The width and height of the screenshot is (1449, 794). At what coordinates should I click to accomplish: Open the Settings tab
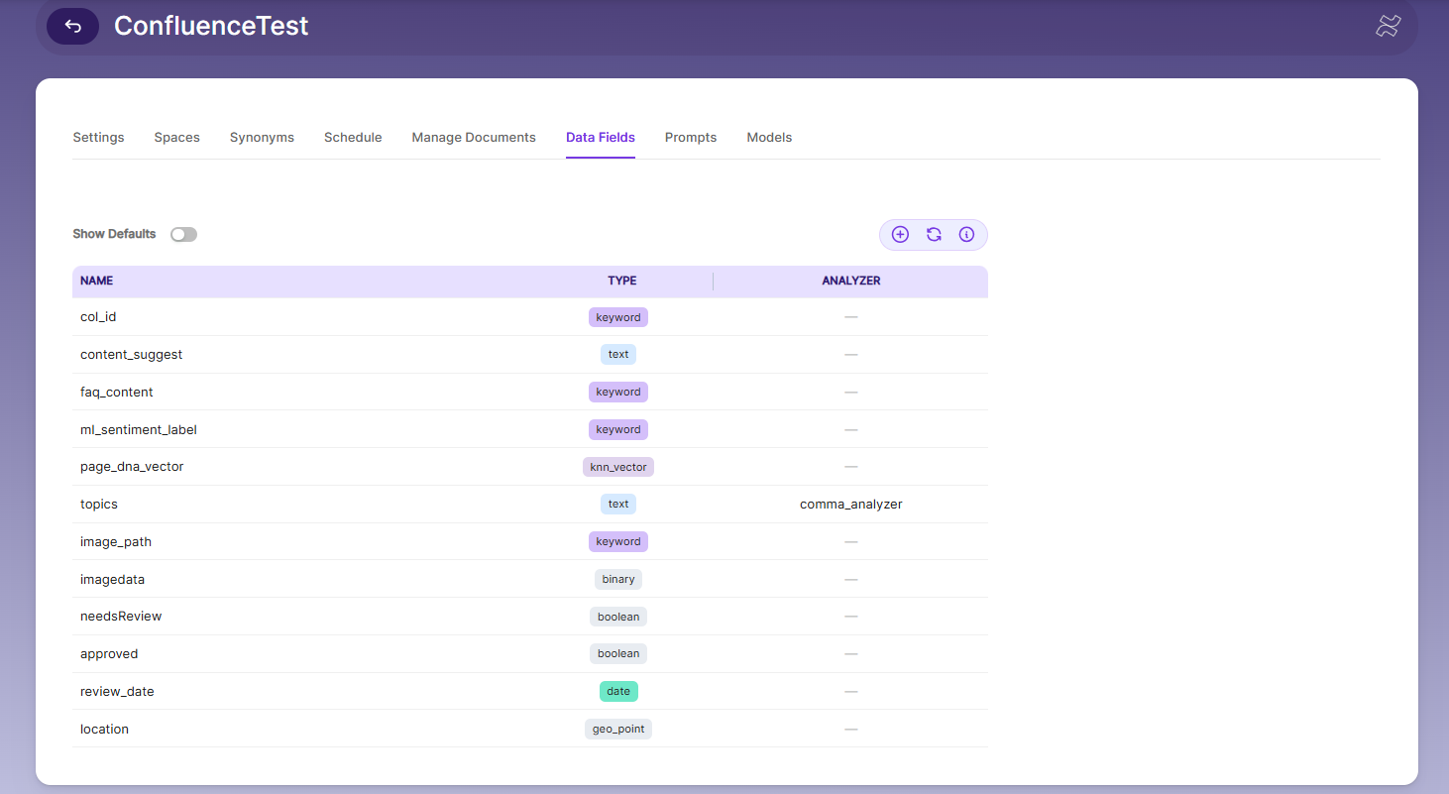98,138
